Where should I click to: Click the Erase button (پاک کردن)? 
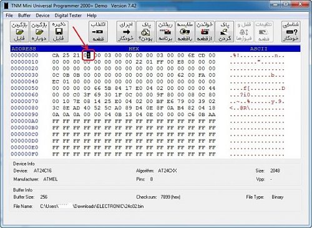point(225,32)
